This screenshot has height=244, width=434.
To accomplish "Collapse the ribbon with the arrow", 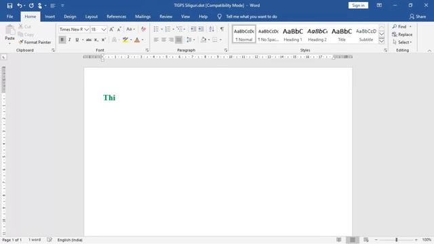I will click(x=429, y=51).
